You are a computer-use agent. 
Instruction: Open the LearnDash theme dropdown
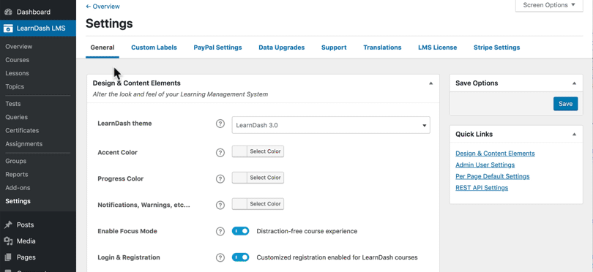(331, 125)
